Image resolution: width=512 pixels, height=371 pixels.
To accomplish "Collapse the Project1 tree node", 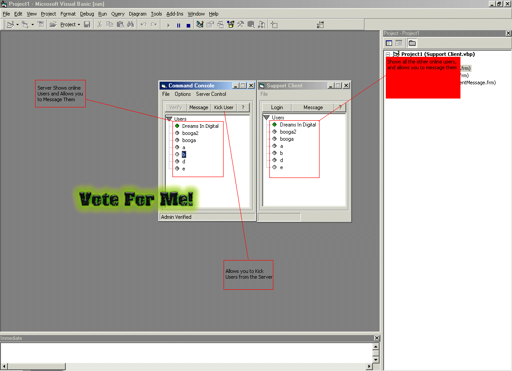I will click(x=388, y=54).
